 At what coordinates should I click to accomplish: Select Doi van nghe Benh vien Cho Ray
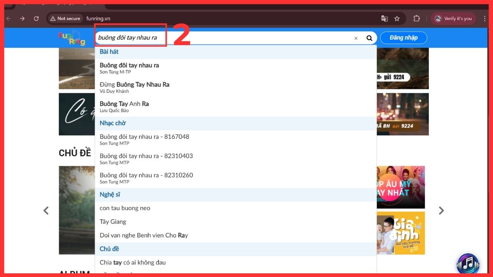236,235
